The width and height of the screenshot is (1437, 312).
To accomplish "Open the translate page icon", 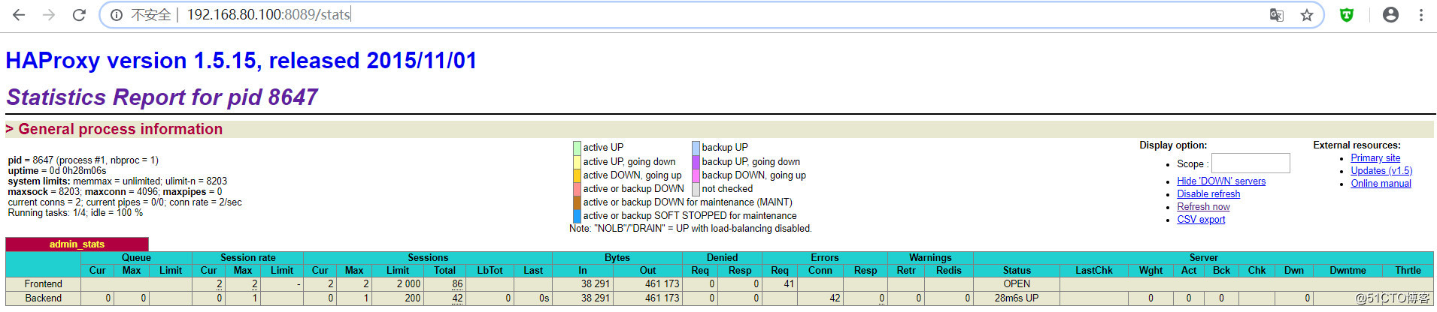I will click(x=1277, y=15).
